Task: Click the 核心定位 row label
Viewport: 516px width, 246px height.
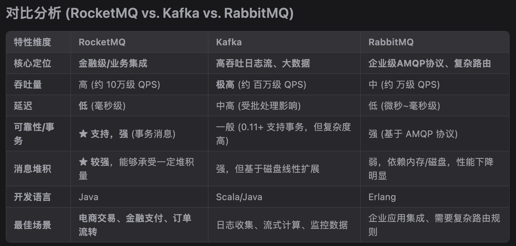Action: click(32, 63)
